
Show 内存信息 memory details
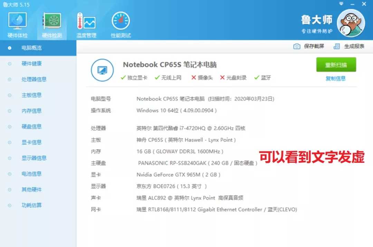(31, 111)
